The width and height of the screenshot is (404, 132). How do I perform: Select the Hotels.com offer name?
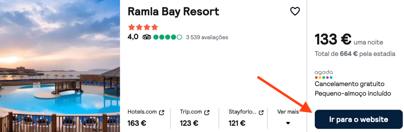[142, 112]
